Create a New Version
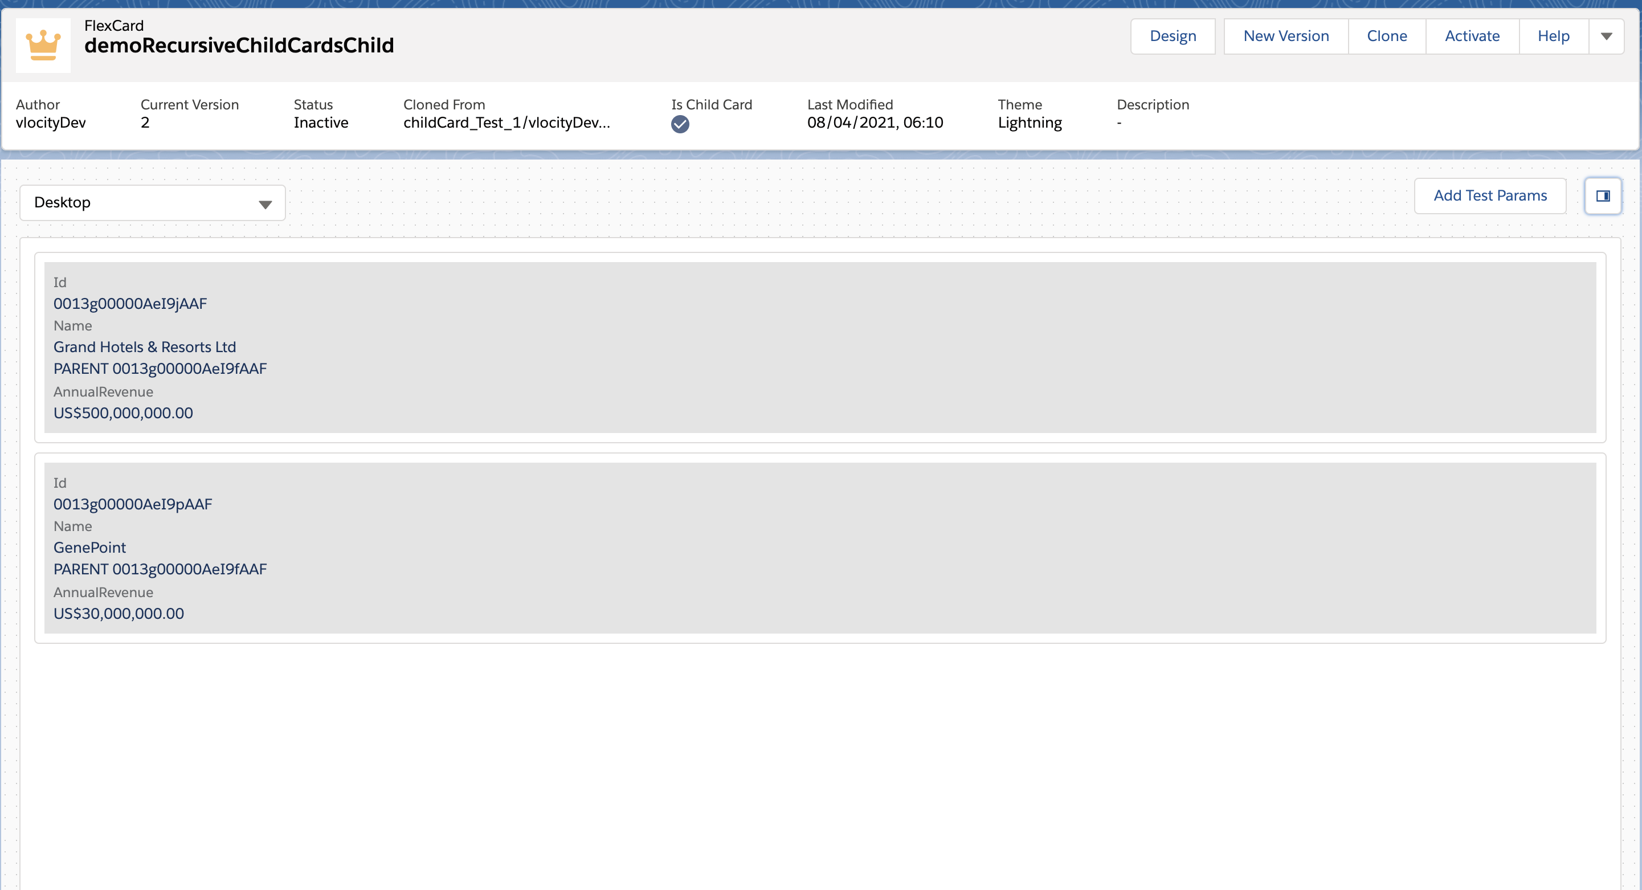This screenshot has width=1642, height=890. click(1286, 36)
